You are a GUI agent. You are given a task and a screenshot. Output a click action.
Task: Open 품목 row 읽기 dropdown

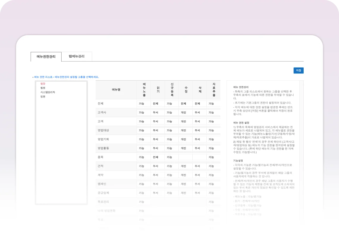157,157
